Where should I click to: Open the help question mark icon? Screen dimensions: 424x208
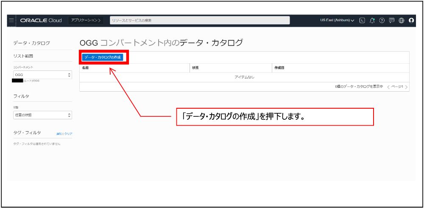pos(382,20)
